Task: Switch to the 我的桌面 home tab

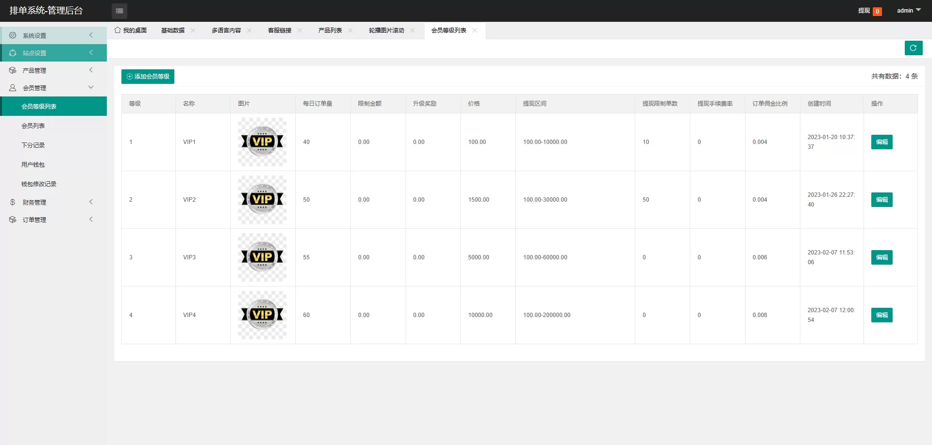Action: (x=131, y=31)
